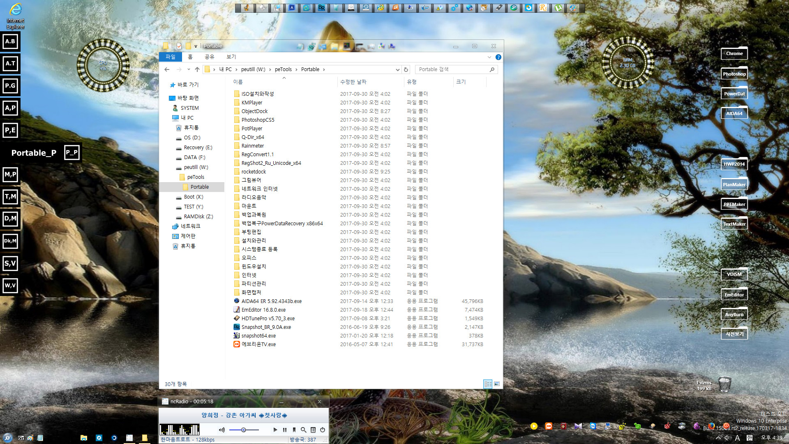Open the EmEditor desktop shortcut
Screen dimensions: 789x444
coord(734,294)
